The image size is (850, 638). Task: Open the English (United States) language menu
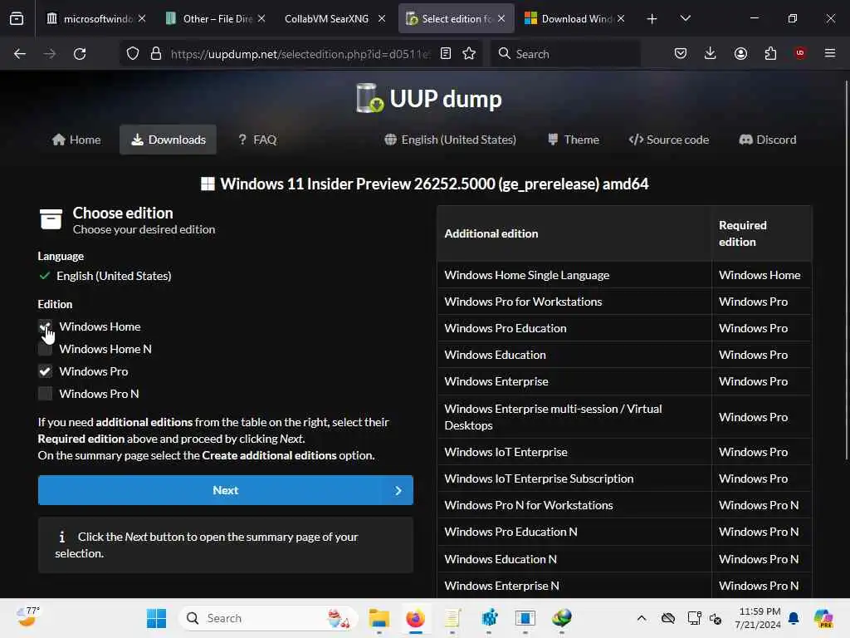pyautogui.click(x=451, y=140)
